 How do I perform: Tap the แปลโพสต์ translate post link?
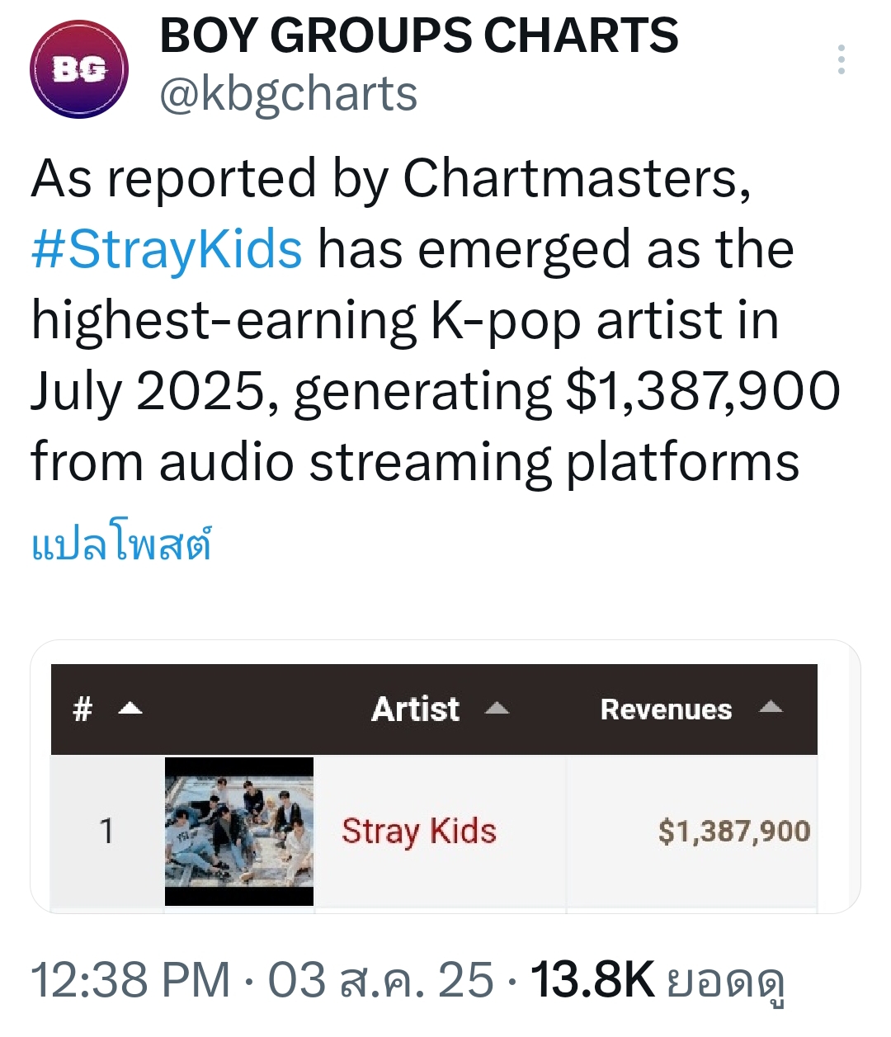pos(121,544)
